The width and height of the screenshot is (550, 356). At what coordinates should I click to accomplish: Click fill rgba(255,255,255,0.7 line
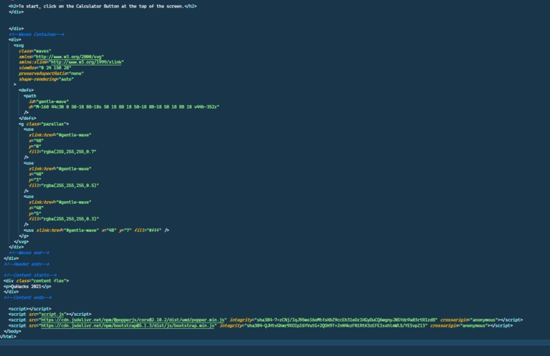(x=62, y=151)
